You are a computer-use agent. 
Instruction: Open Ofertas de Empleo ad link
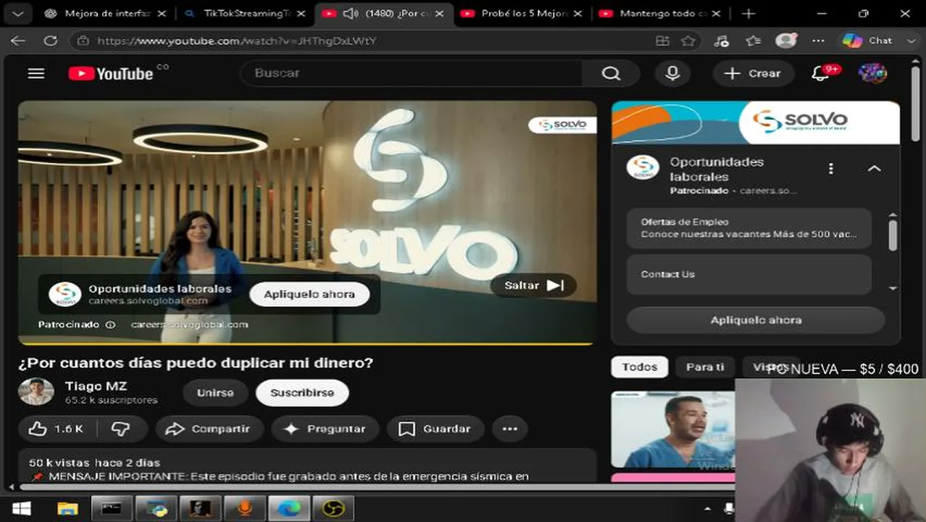tap(749, 228)
